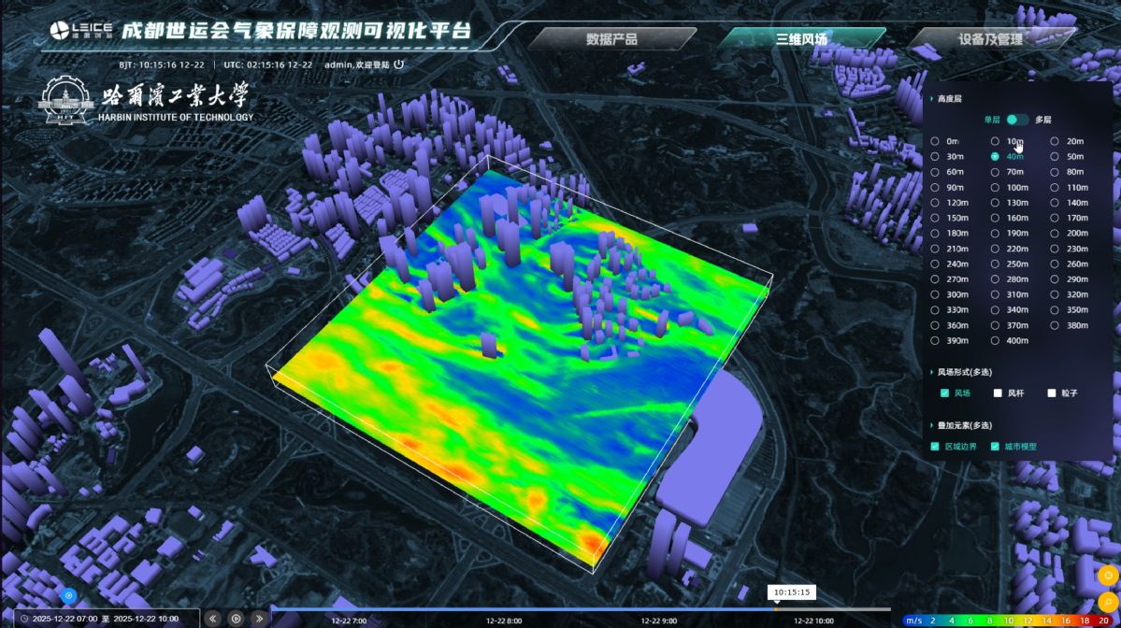1121x628 pixels.
Task: Collapse the 高度层 section arrow
Action: [930, 98]
